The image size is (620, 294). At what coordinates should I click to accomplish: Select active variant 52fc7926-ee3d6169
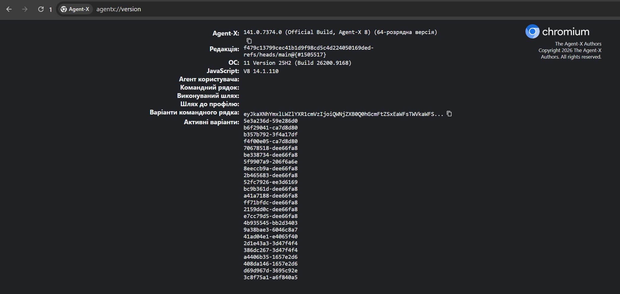[x=271, y=182]
